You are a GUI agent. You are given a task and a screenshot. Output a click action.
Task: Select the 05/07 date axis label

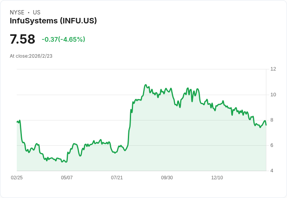[x=67, y=178]
